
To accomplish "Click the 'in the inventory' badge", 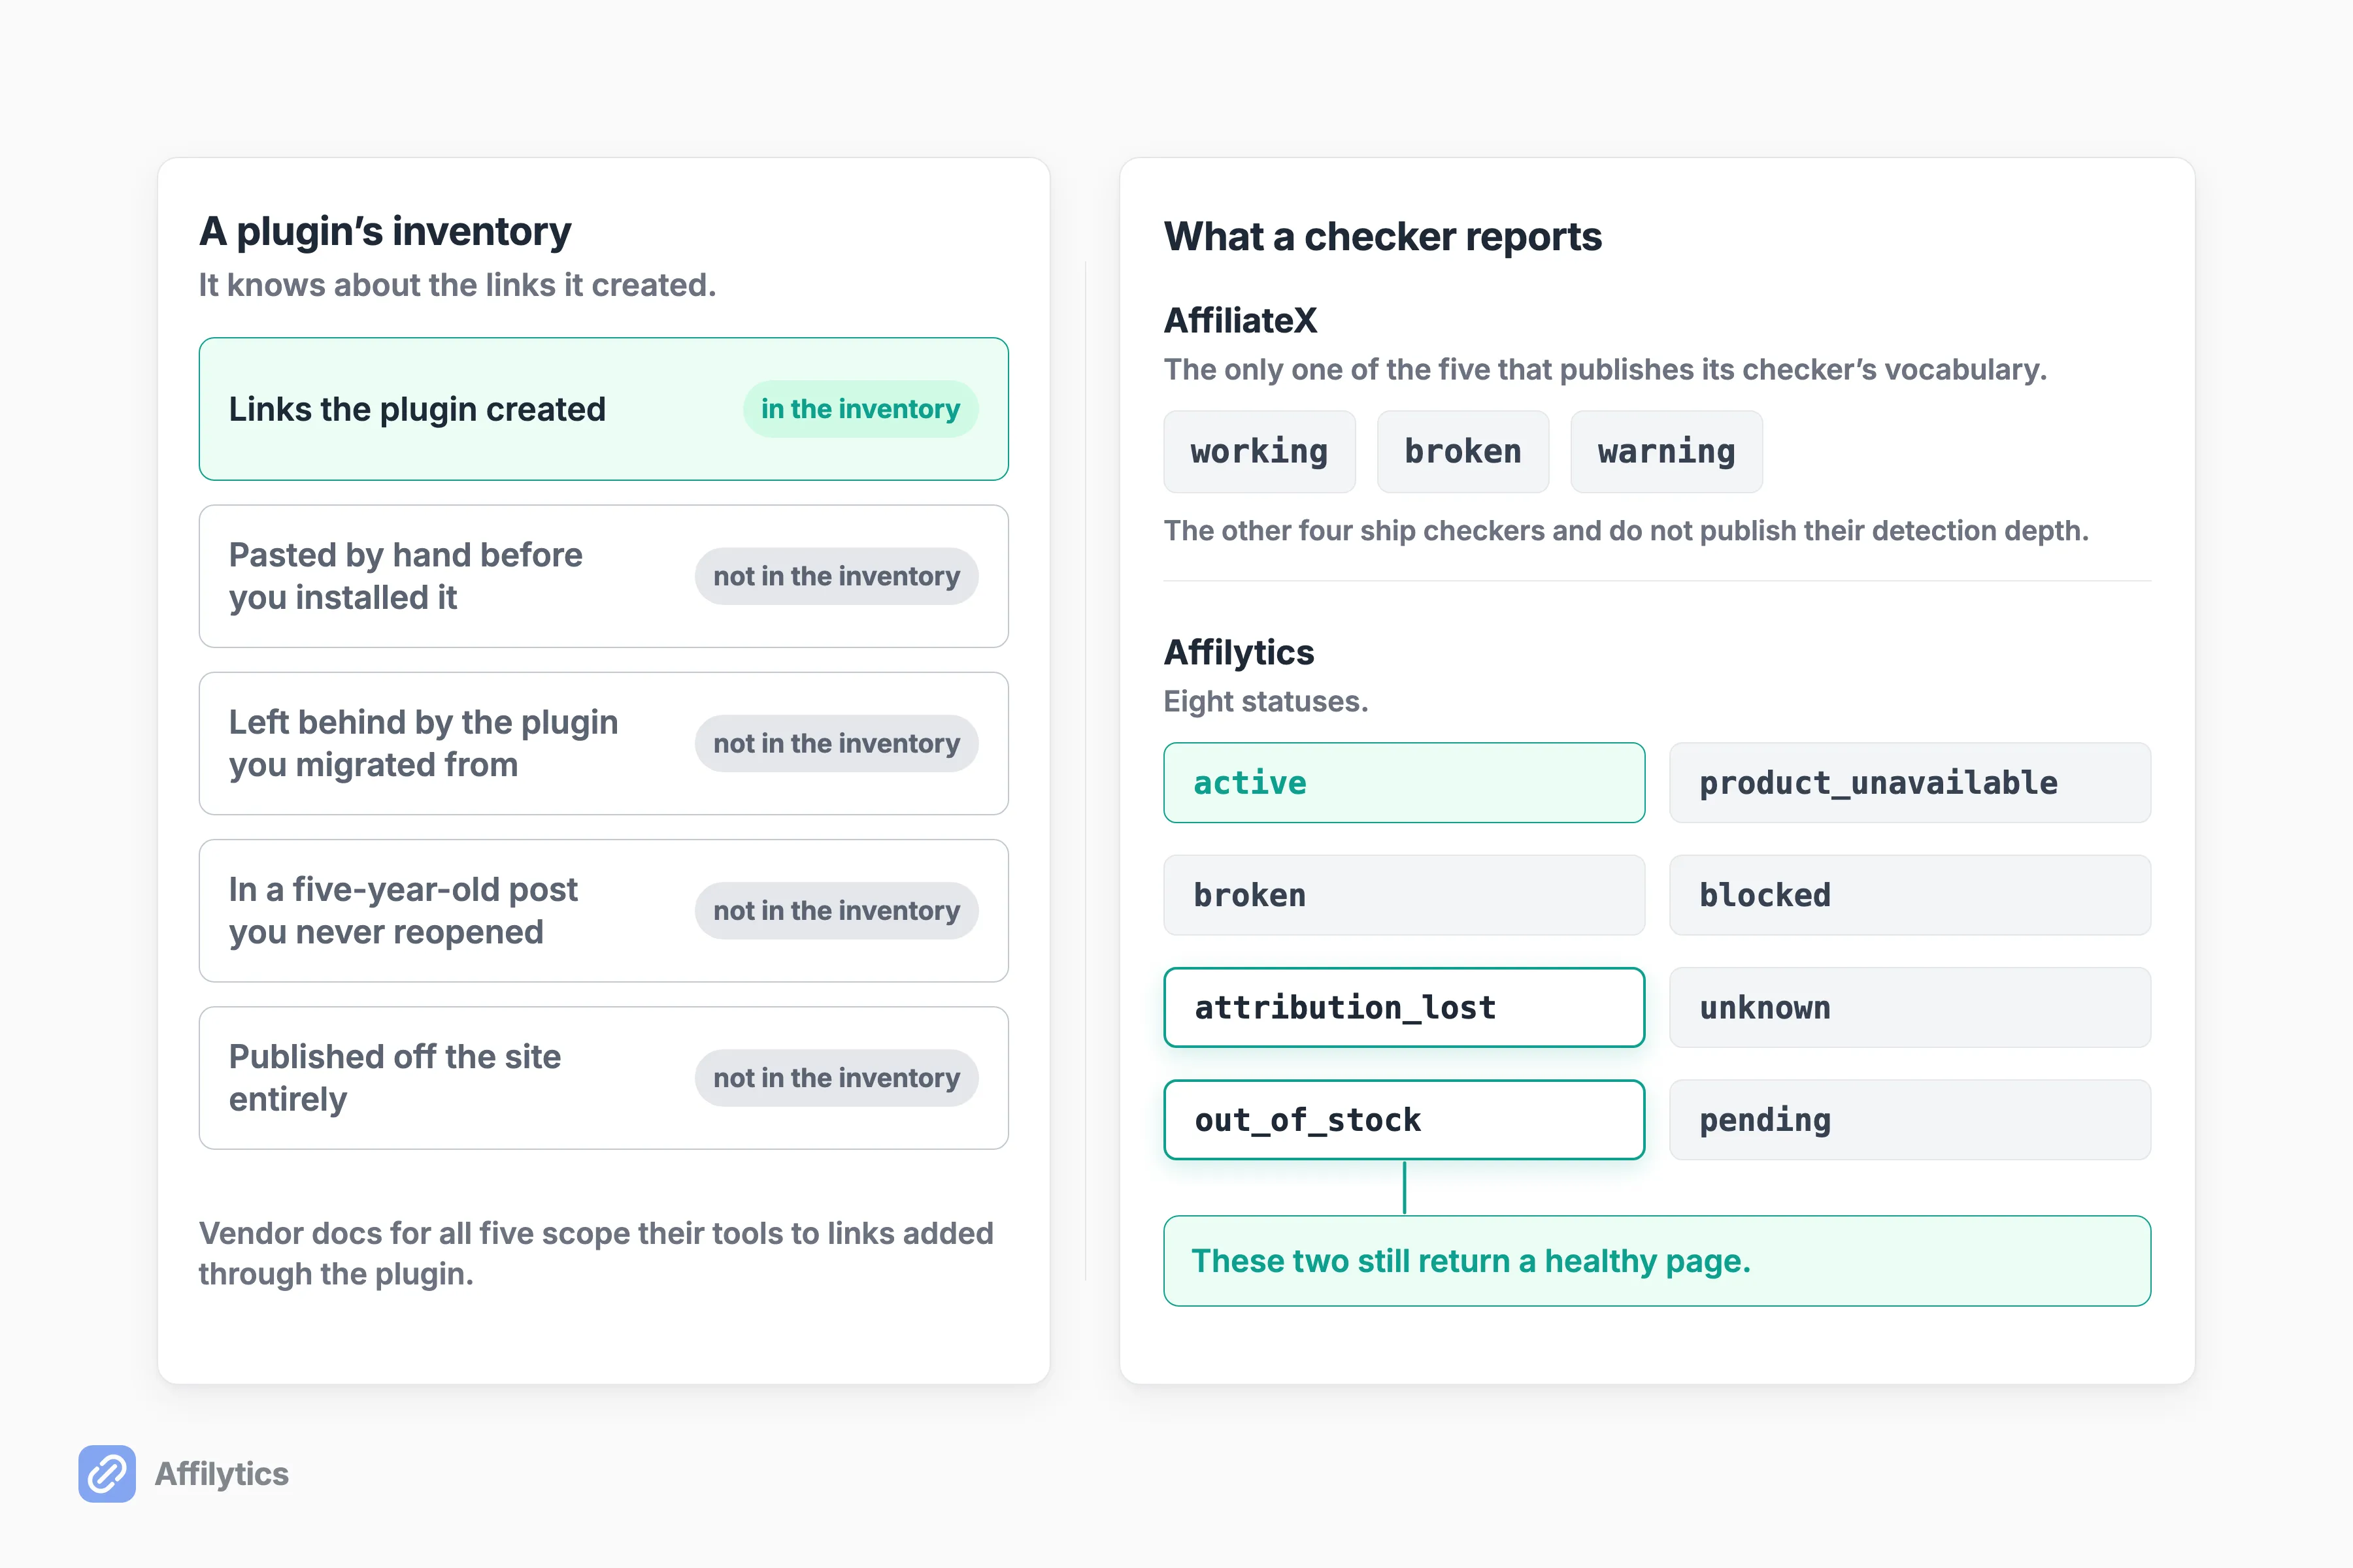I will (x=860, y=409).
